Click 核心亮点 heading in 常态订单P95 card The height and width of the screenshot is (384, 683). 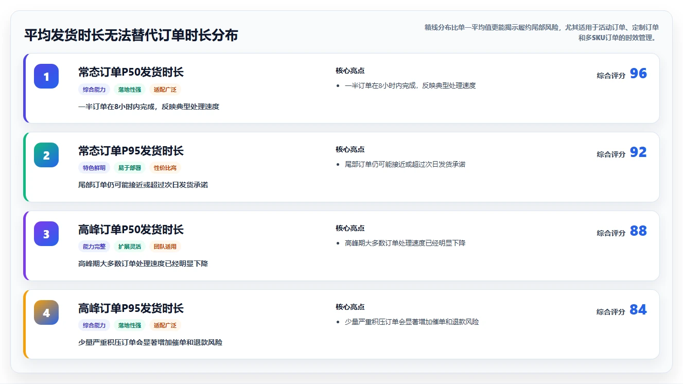click(350, 149)
